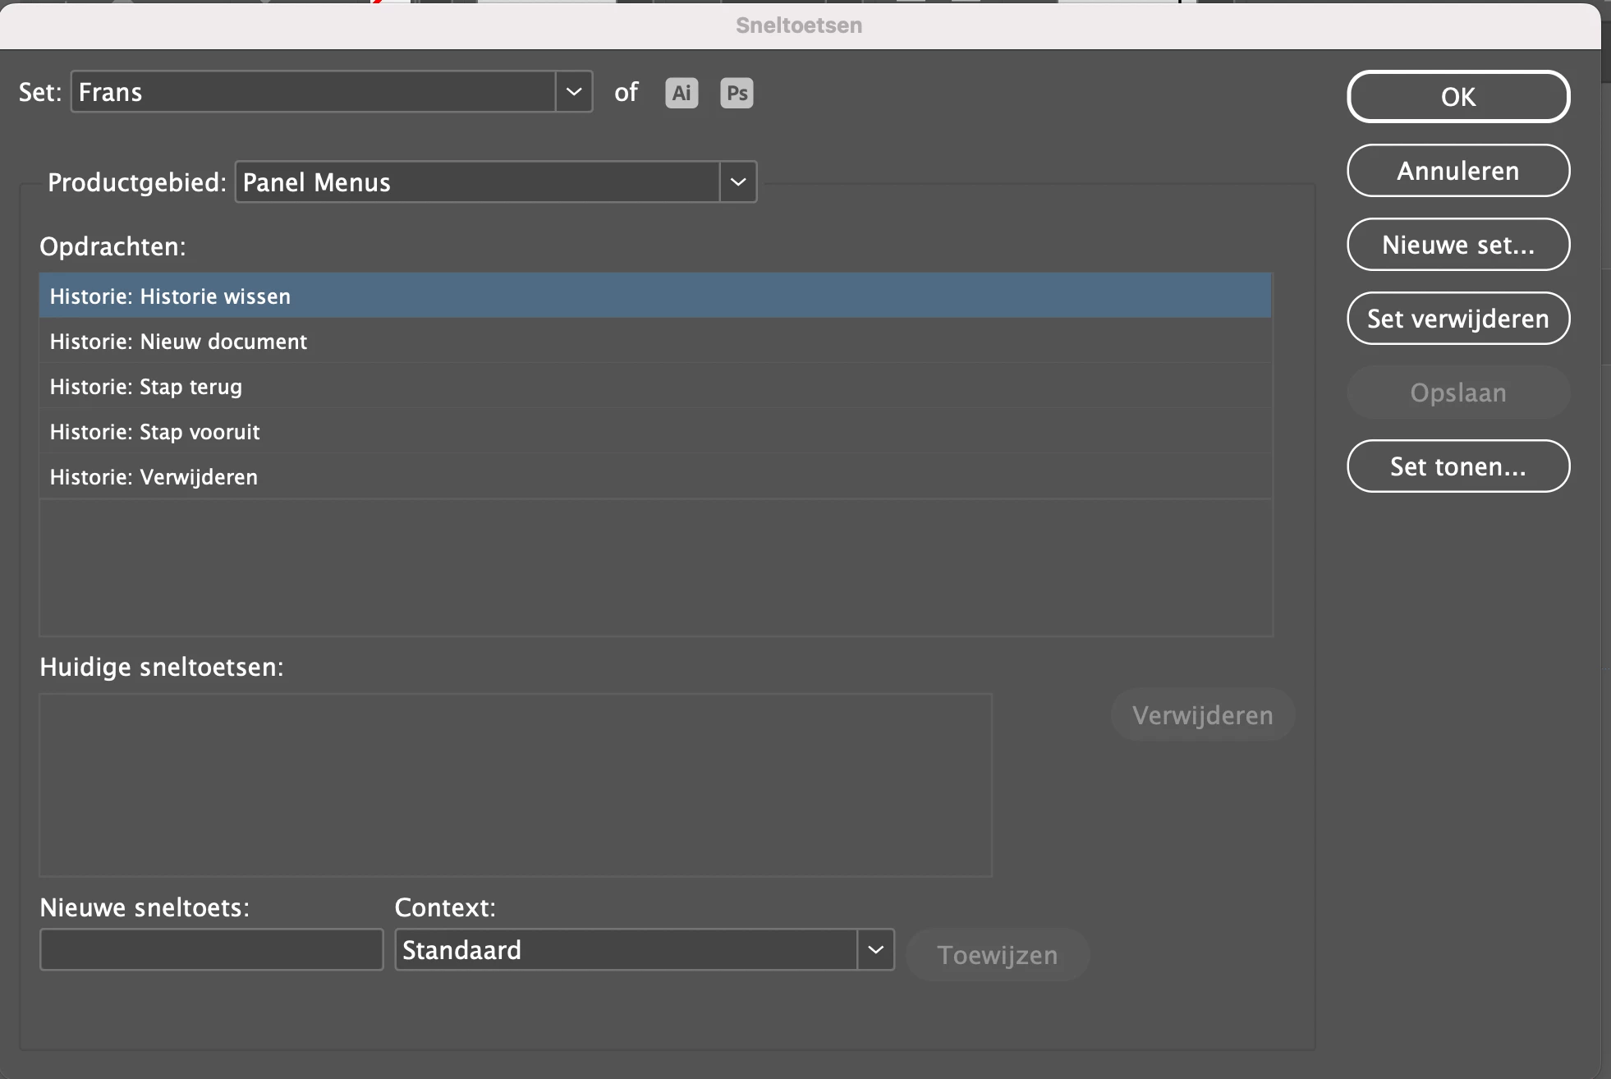Click inside the Huidige sneltoetsen box
The image size is (1611, 1079).
pyautogui.click(x=515, y=785)
